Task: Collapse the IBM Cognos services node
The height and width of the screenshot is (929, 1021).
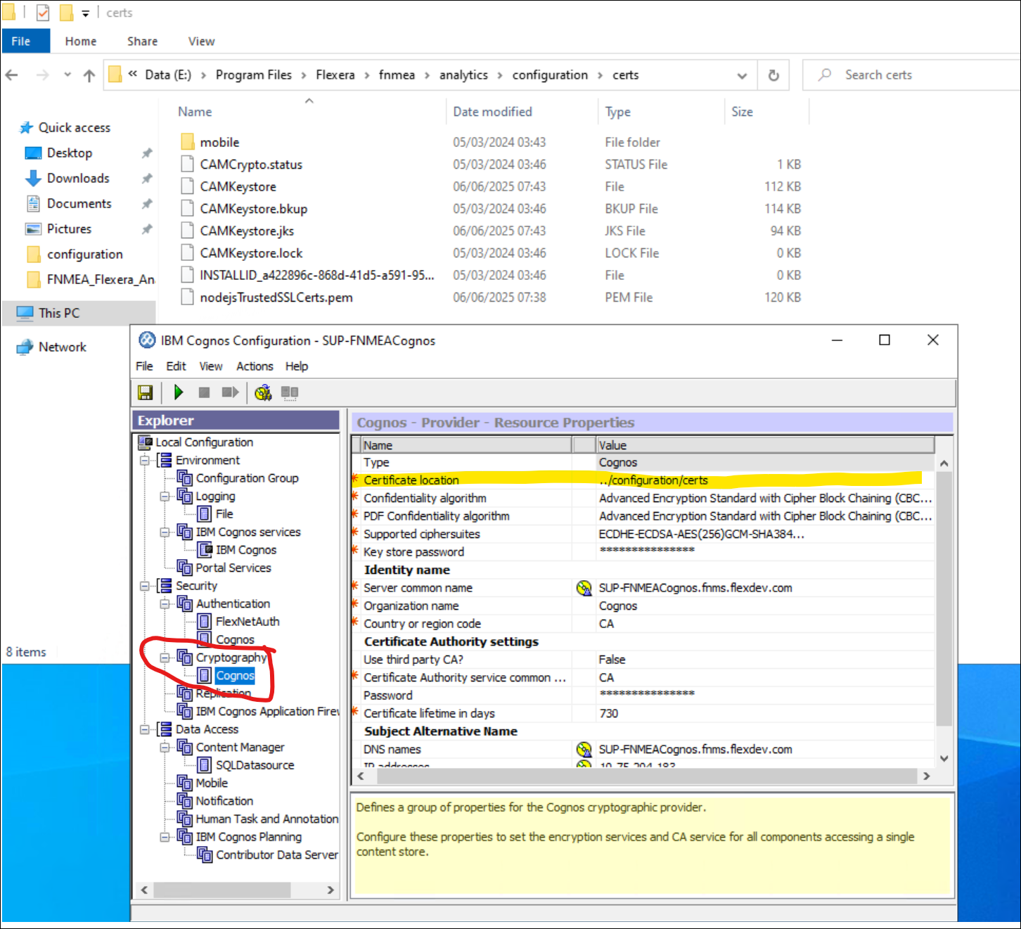Action: [165, 532]
